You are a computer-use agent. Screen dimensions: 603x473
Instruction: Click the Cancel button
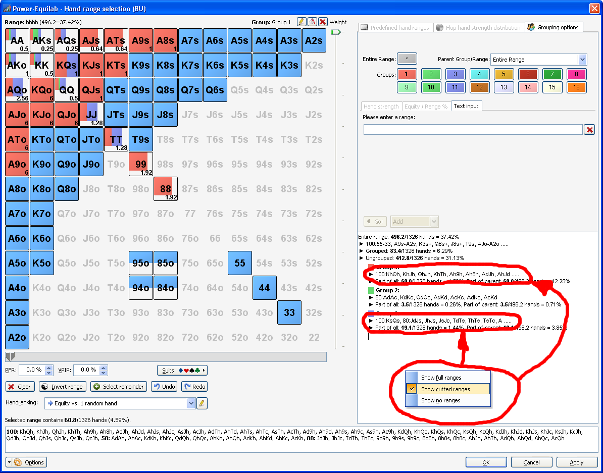click(x=531, y=462)
